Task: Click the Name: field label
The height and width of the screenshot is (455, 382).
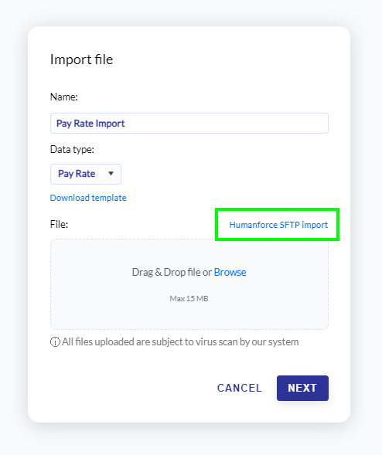Action: click(64, 97)
